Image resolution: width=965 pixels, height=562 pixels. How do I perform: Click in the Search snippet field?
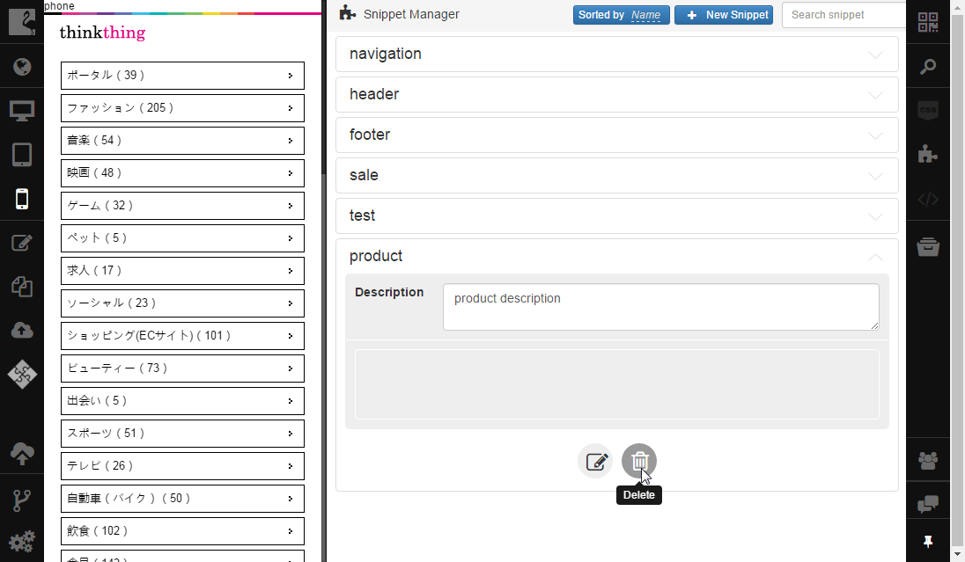843,15
